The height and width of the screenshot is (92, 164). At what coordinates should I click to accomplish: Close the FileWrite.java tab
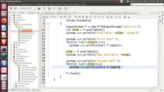139,13
